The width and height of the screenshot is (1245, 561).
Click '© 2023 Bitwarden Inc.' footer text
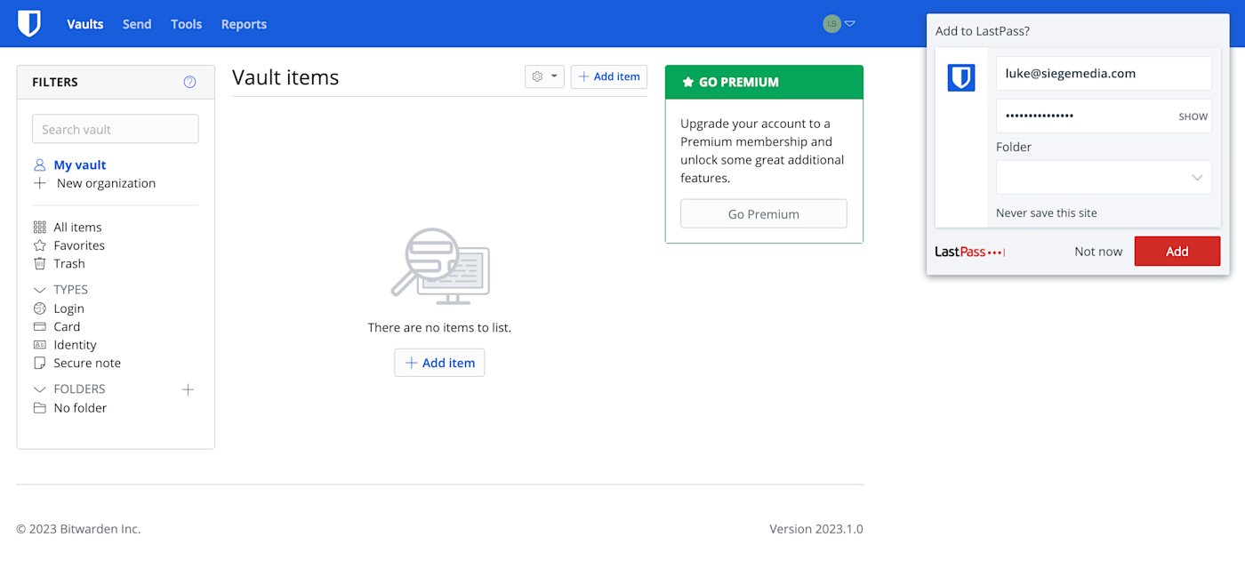click(x=78, y=529)
